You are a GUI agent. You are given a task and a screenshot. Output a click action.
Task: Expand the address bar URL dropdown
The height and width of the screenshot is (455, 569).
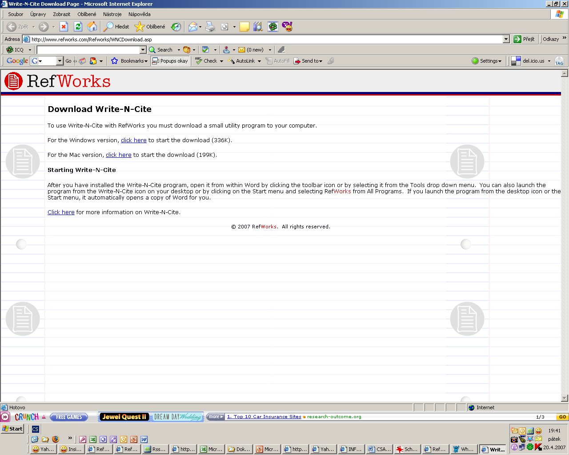tap(506, 39)
